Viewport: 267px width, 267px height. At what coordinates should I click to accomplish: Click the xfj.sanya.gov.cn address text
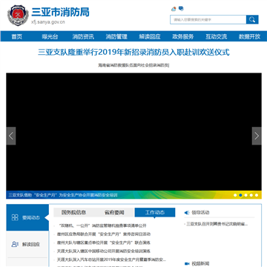click(x=48, y=22)
